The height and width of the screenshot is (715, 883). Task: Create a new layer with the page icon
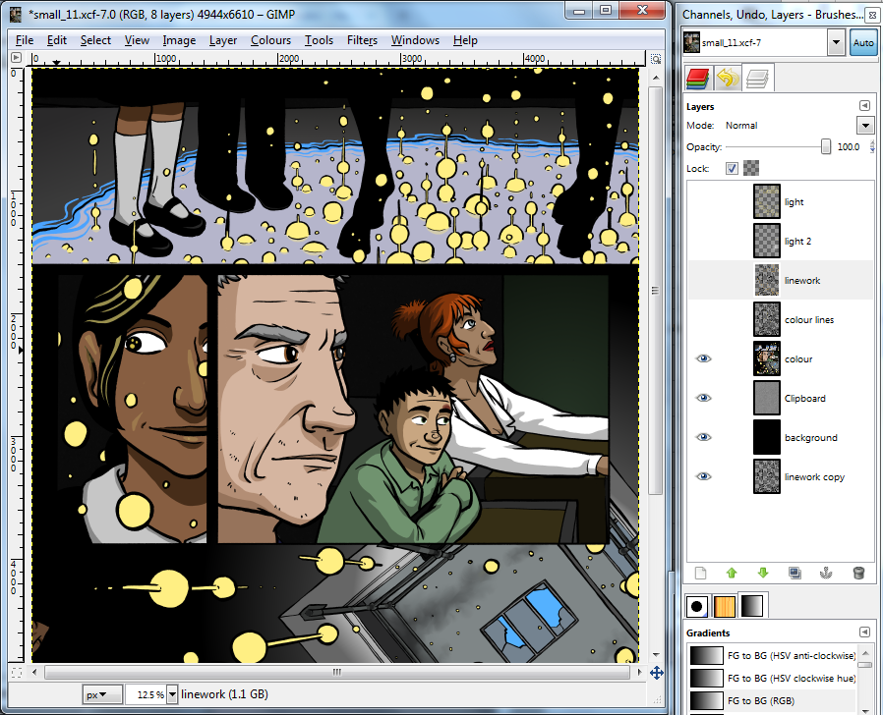tap(700, 573)
